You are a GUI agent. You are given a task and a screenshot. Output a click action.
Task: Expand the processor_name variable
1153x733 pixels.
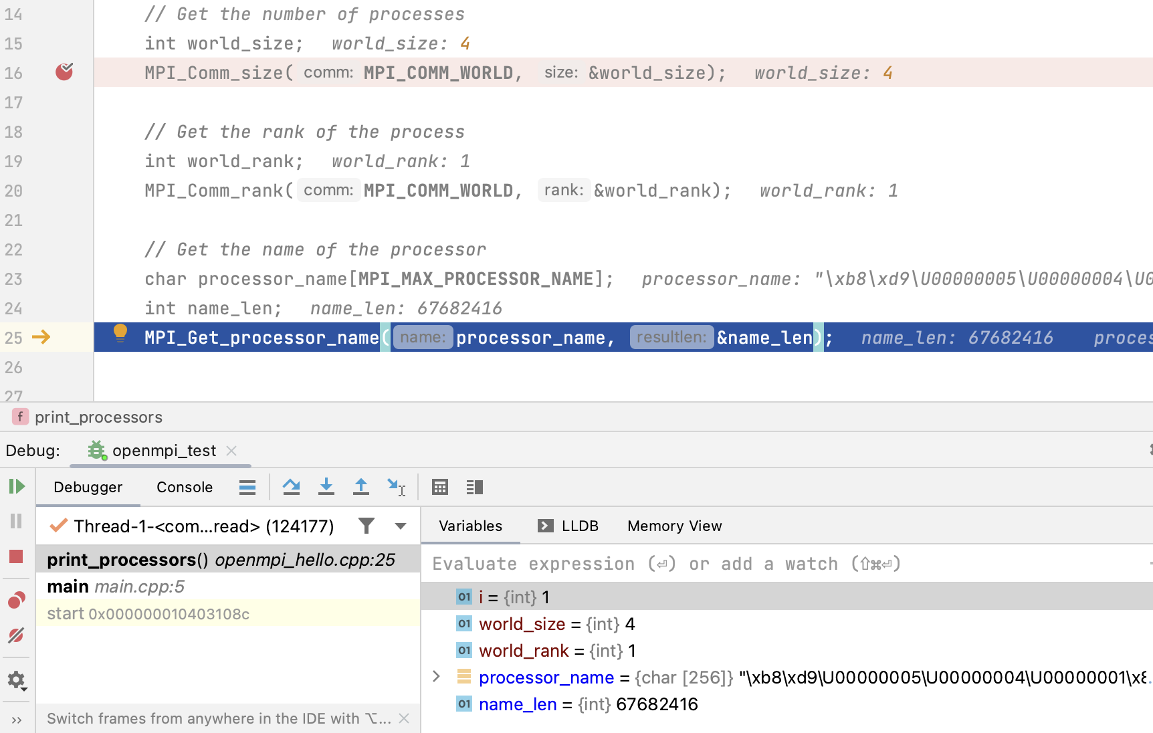pyautogui.click(x=436, y=677)
